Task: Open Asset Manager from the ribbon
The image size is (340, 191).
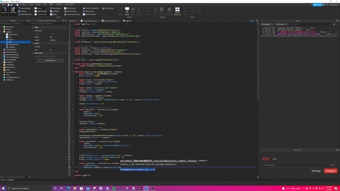Action: point(25,8)
